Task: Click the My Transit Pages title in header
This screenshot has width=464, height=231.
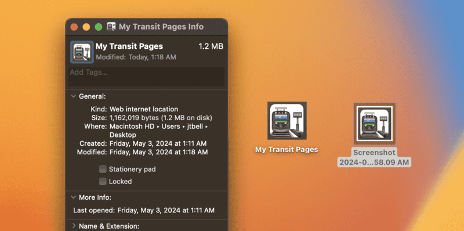Action: coord(129,46)
